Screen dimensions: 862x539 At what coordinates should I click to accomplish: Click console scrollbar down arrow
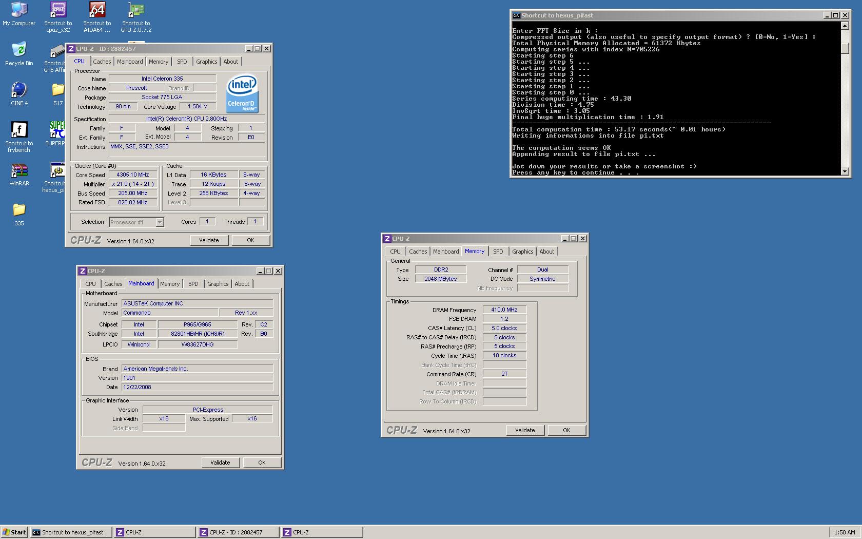tap(845, 171)
